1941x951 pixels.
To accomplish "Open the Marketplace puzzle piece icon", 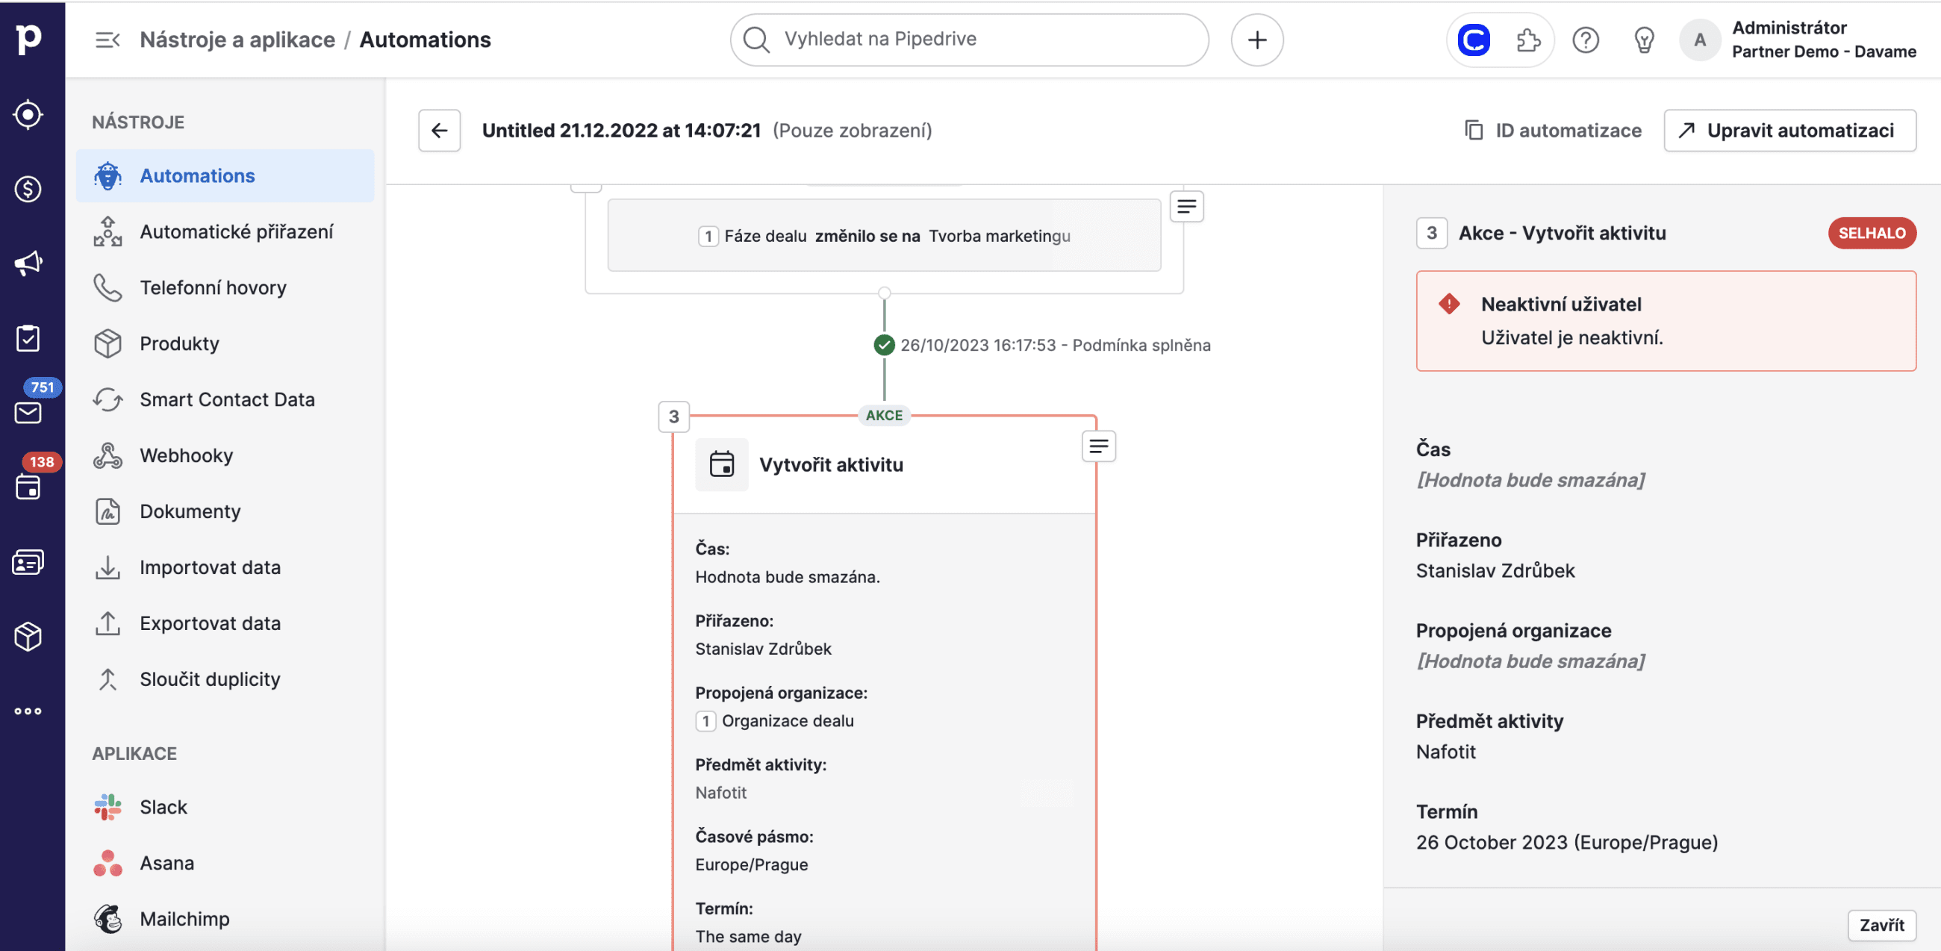I will pos(1527,40).
